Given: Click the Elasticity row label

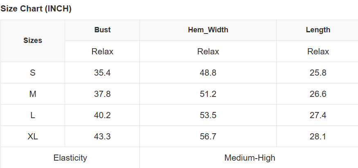Looking at the screenshot, I should tap(70, 158).
